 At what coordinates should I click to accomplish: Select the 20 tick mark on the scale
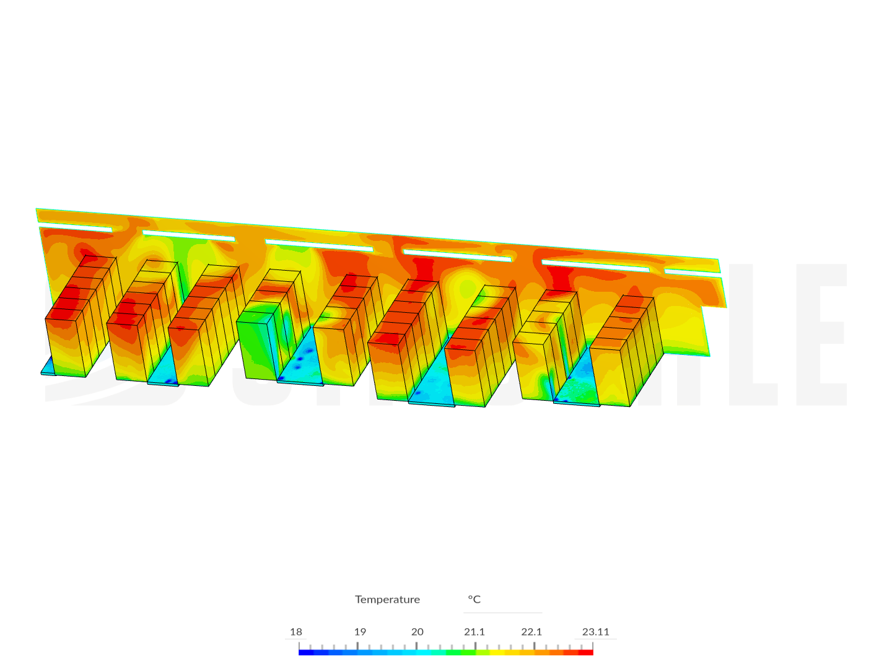(417, 632)
